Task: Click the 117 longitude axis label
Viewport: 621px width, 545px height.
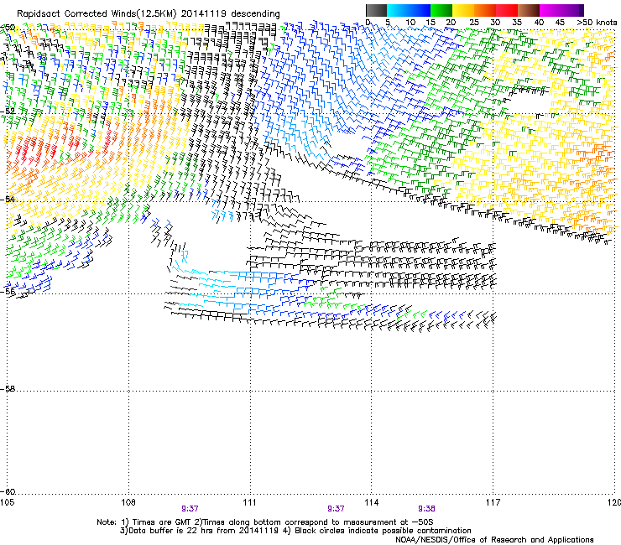Action: pos(493,502)
